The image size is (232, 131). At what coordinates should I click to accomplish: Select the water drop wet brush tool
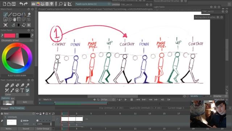[17, 90]
